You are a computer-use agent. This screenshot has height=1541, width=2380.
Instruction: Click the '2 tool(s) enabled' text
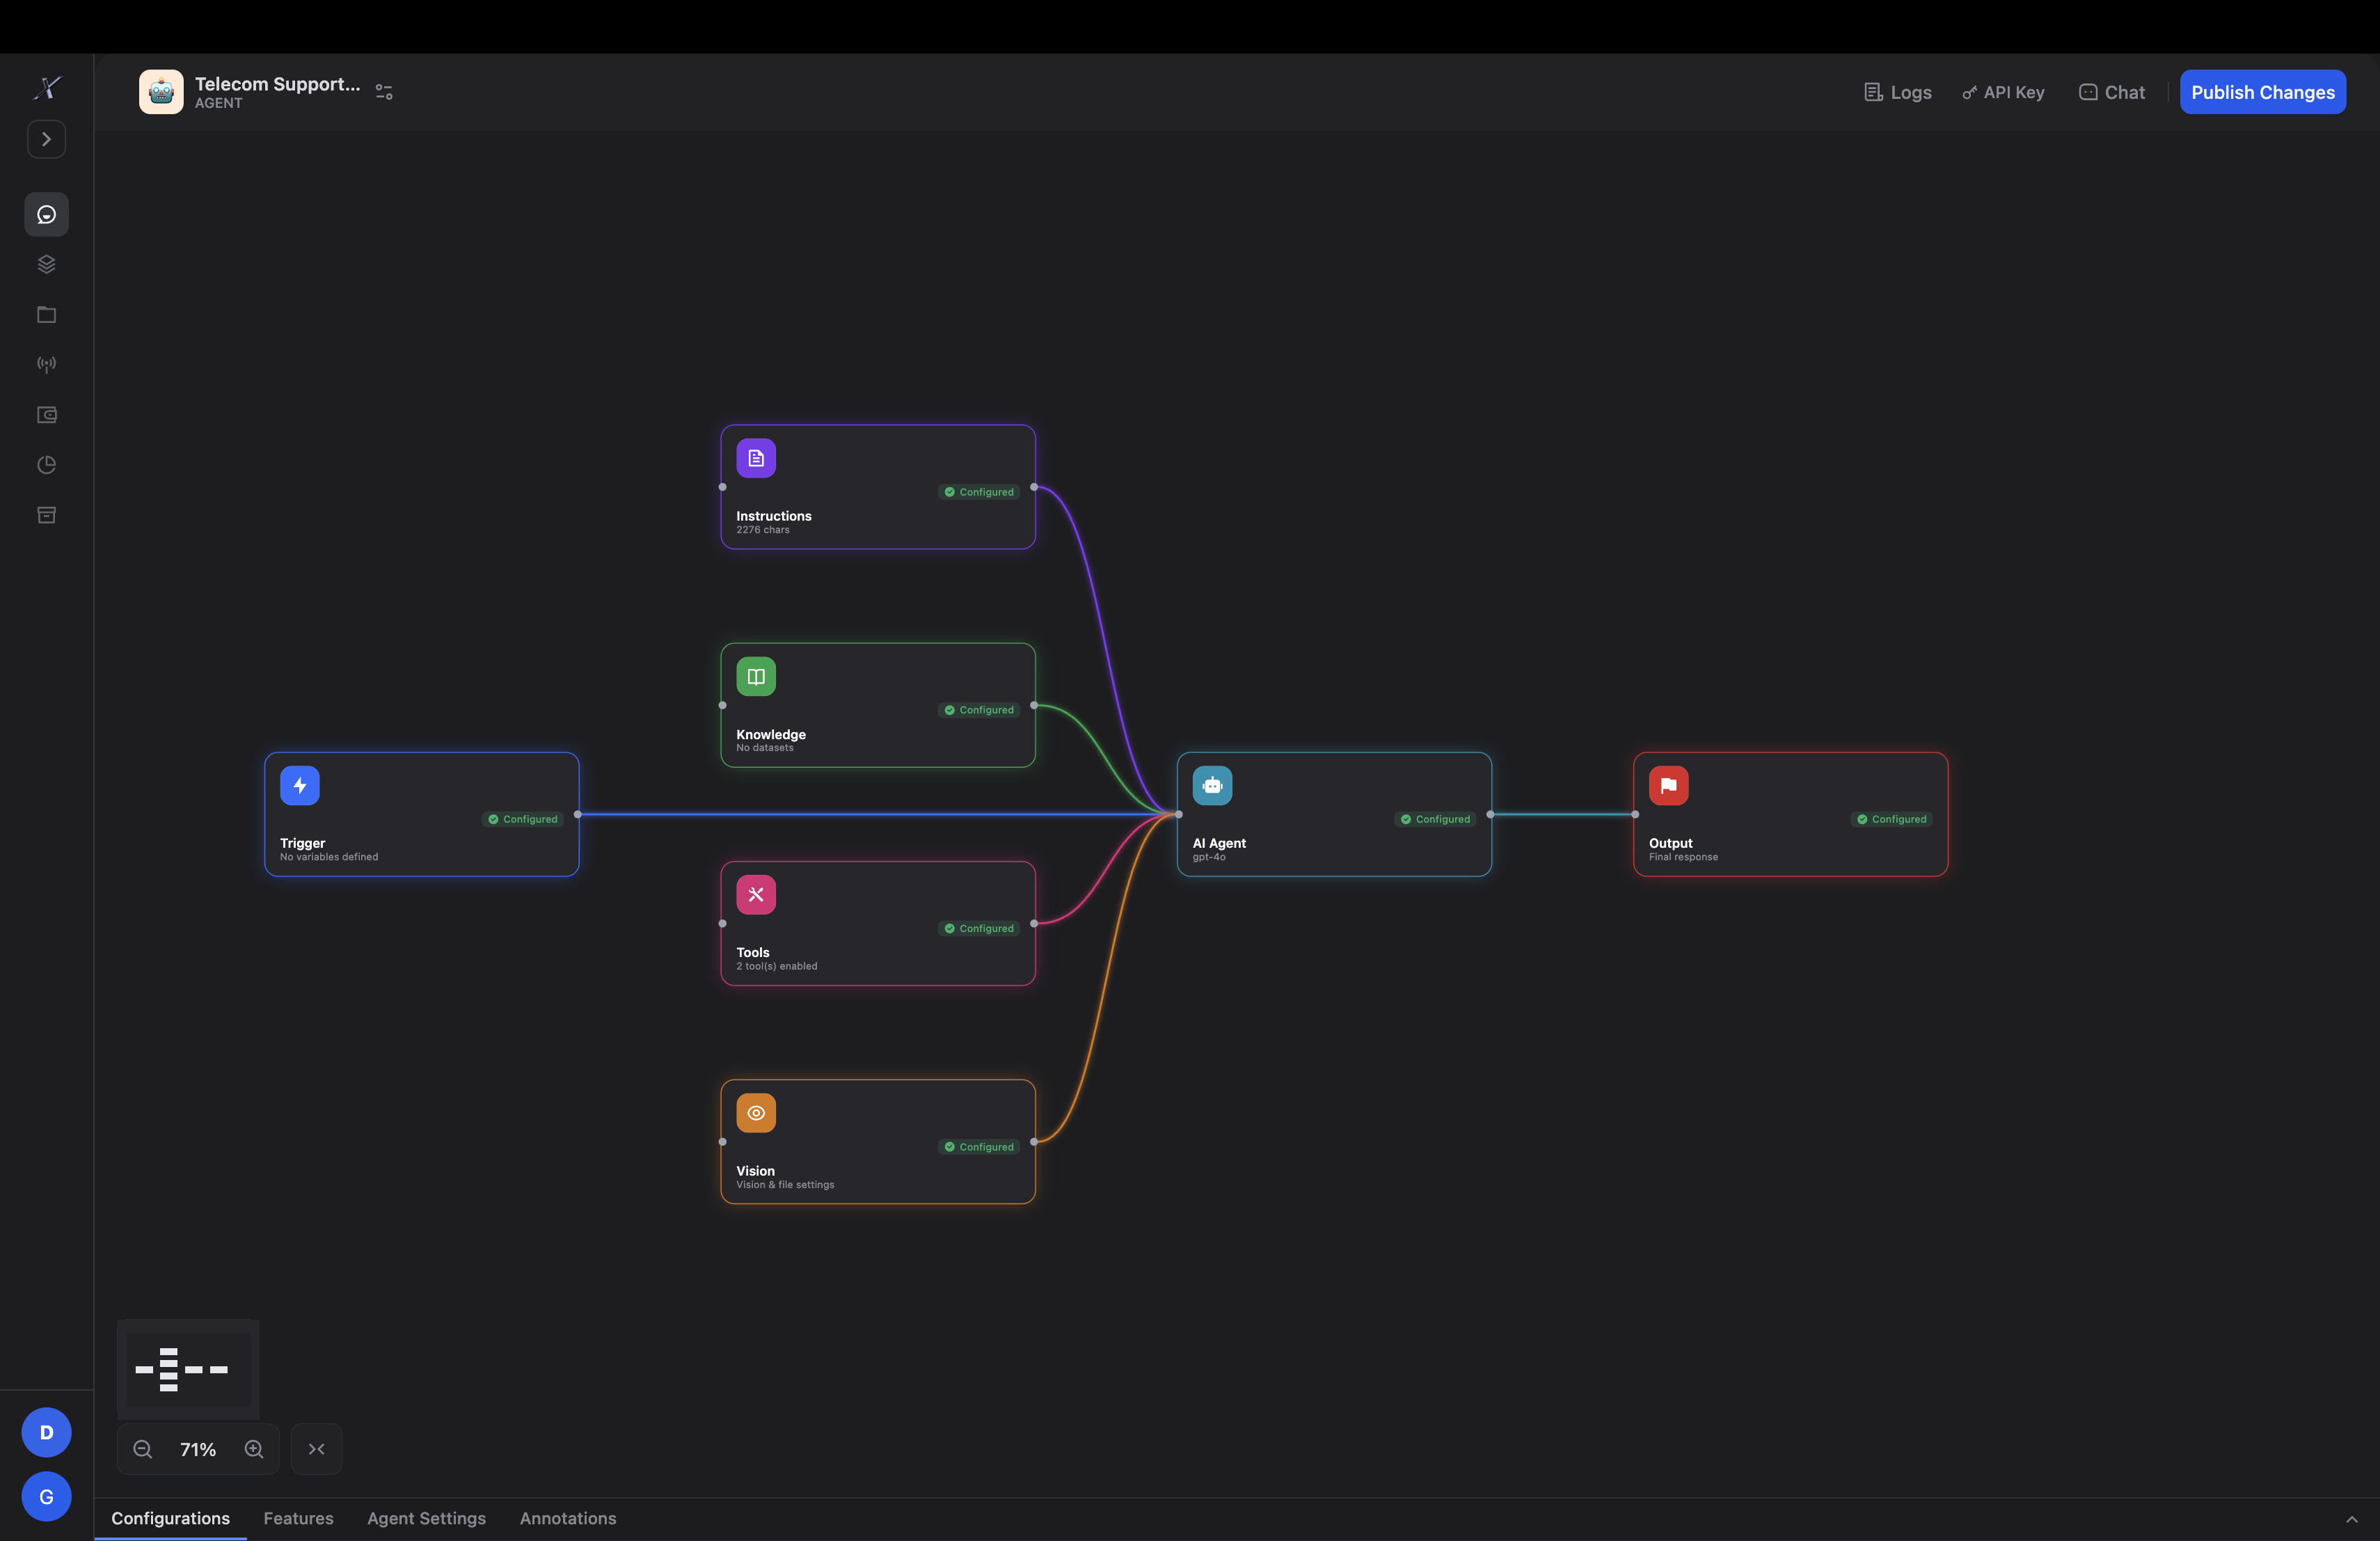(x=777, y=966)
